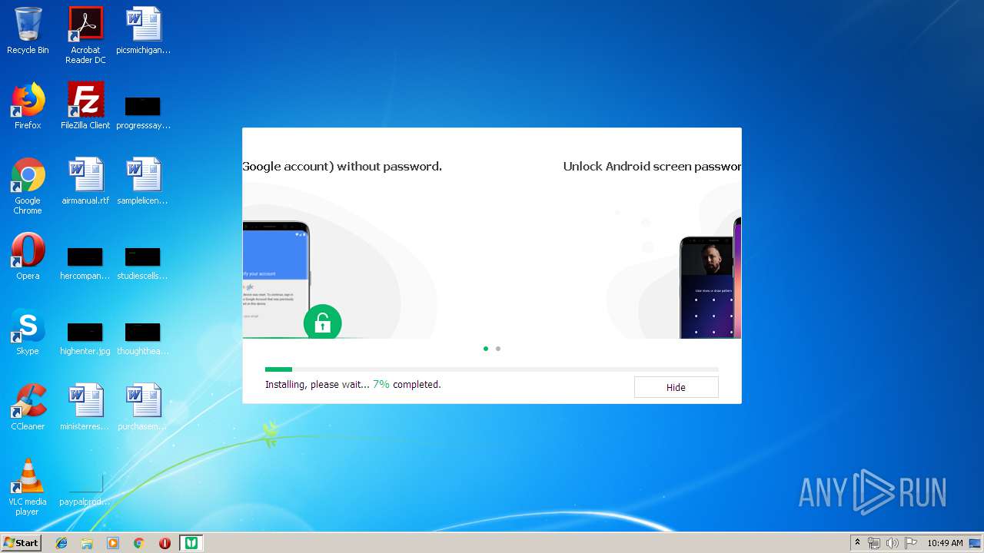The width and height of the screenshot is (984, 553).
Task: Open highenter.jpg image file
Action: pyautogui.click(x=85, y=337)
